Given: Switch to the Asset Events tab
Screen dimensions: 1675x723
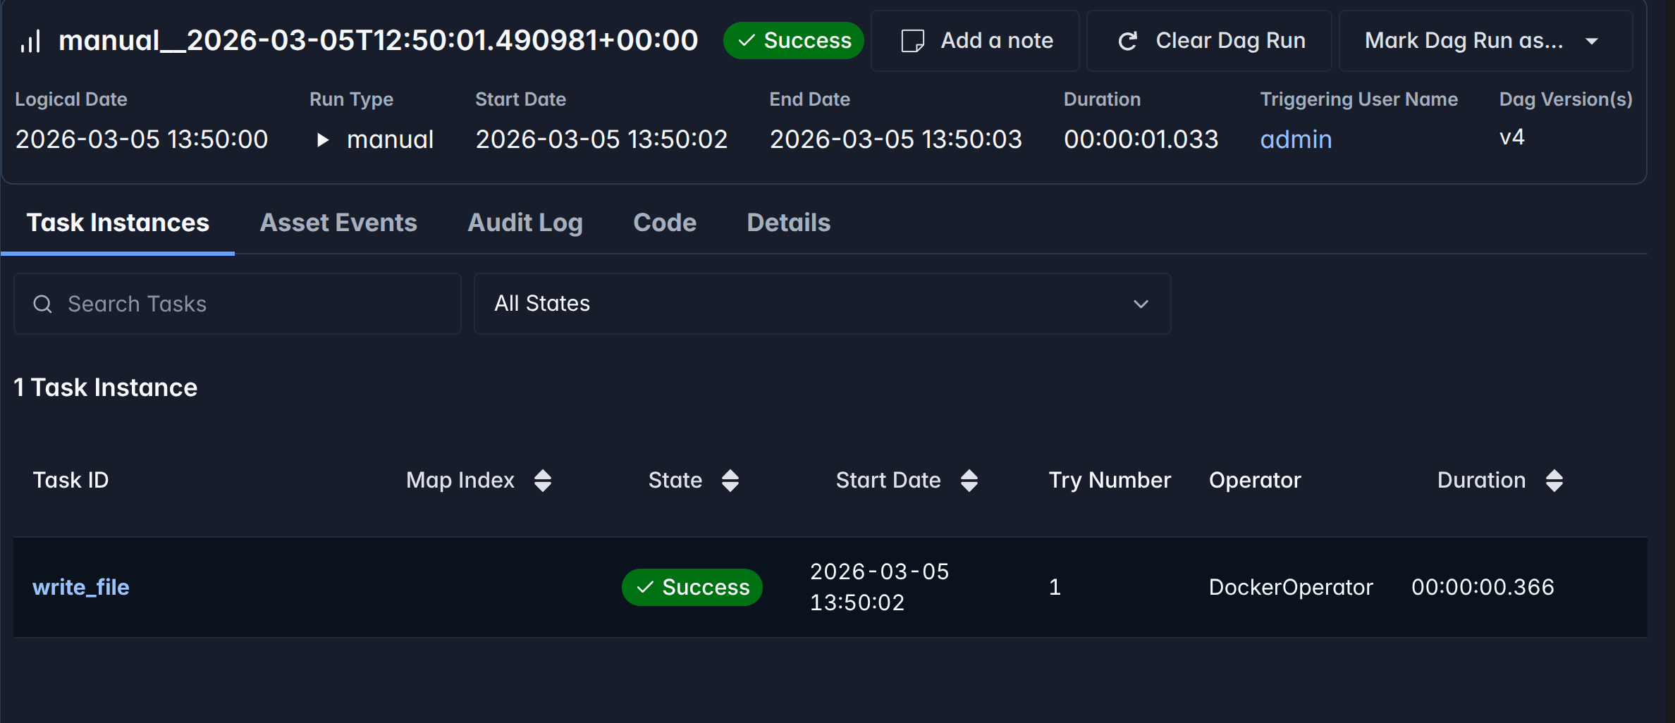Looking at the screenshot, I should click(338, 223).
